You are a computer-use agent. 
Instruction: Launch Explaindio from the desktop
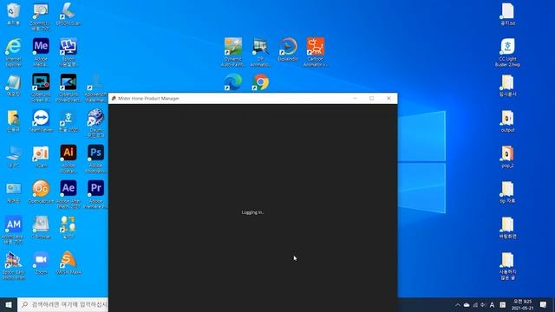[288, 49]
